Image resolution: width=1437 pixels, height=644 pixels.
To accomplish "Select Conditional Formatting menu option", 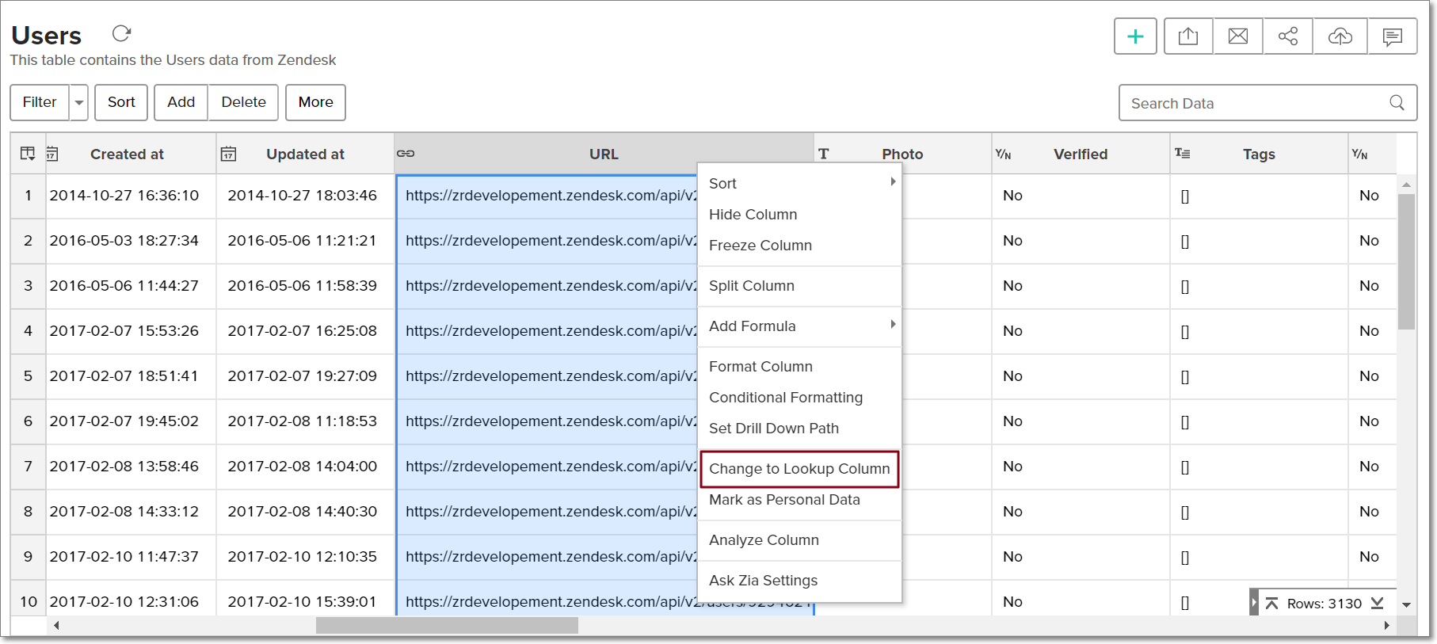I will coord(785,398).
